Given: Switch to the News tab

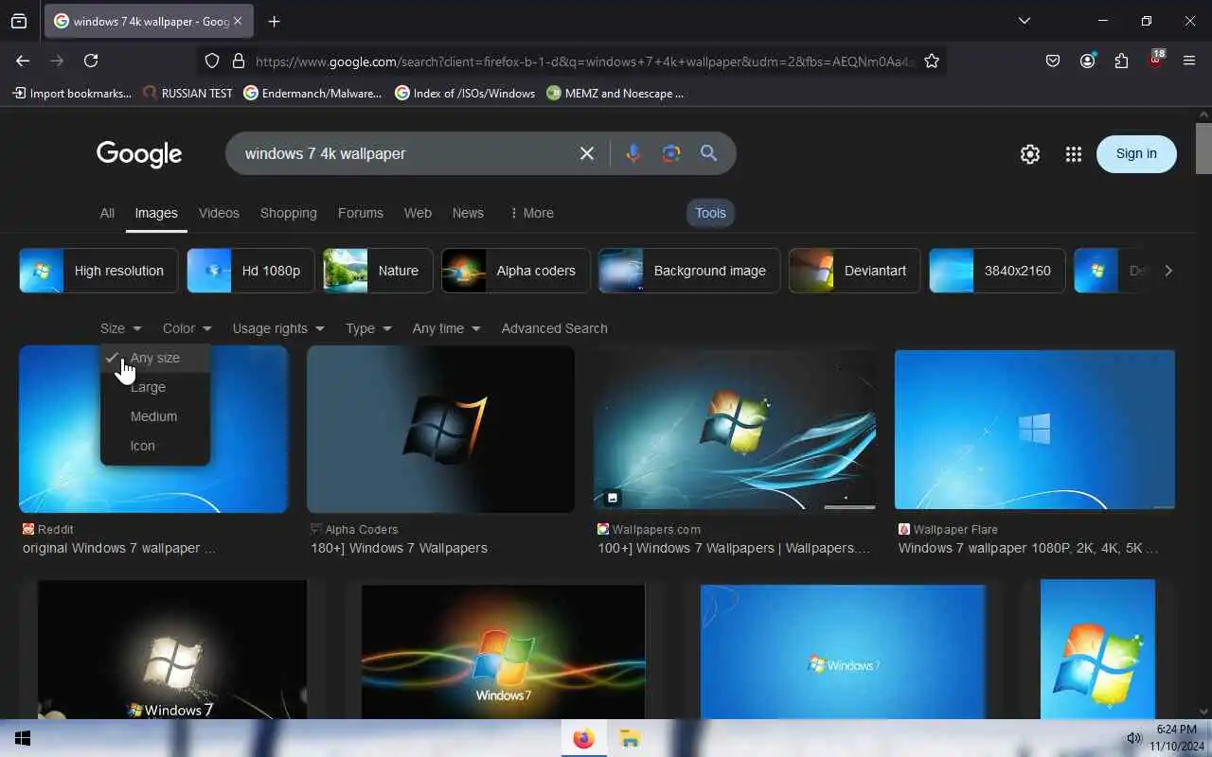Looking at the screenshot, I should (468, 213).
